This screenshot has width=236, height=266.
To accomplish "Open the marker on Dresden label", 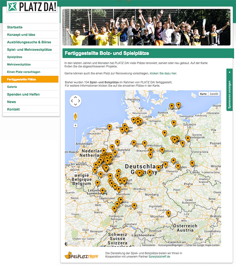I will [178, 167].
